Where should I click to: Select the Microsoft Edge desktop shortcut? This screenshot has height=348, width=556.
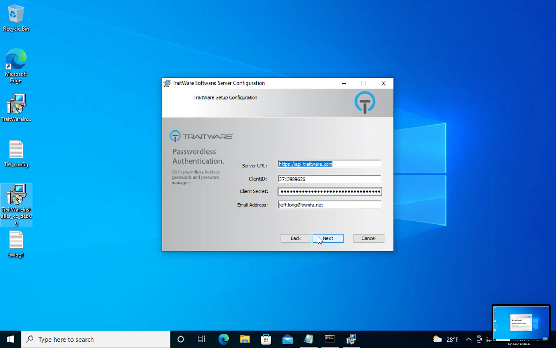tap(16, 66)
